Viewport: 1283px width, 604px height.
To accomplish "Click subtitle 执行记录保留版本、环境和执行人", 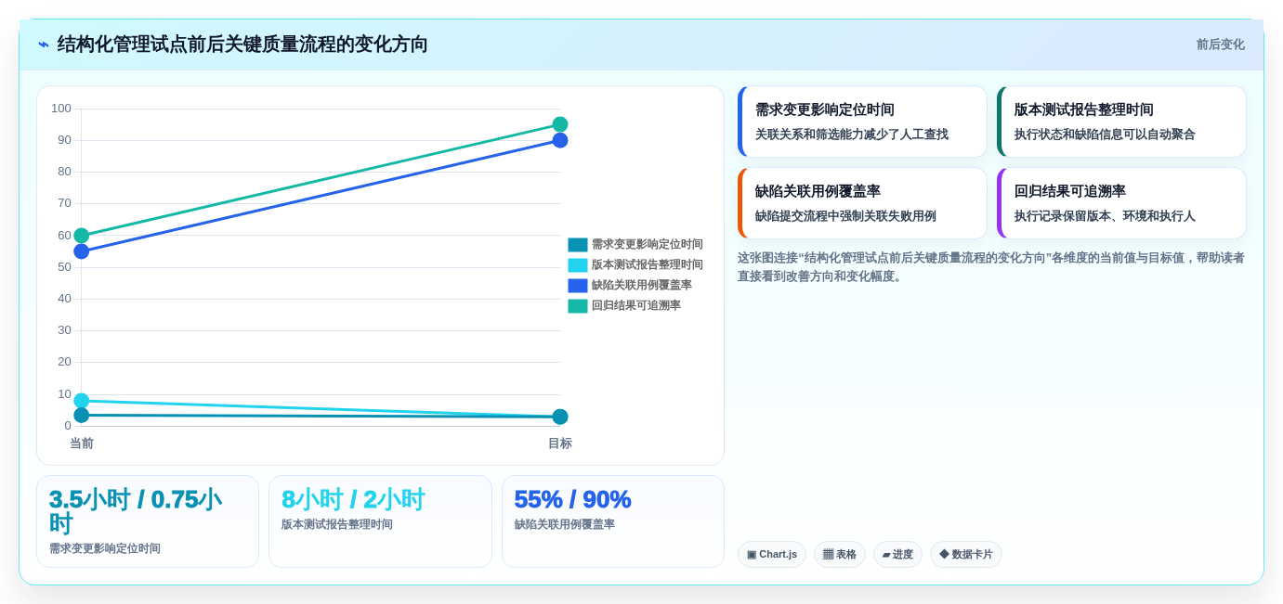I will pyautogui.click(x=1105, y=216).
